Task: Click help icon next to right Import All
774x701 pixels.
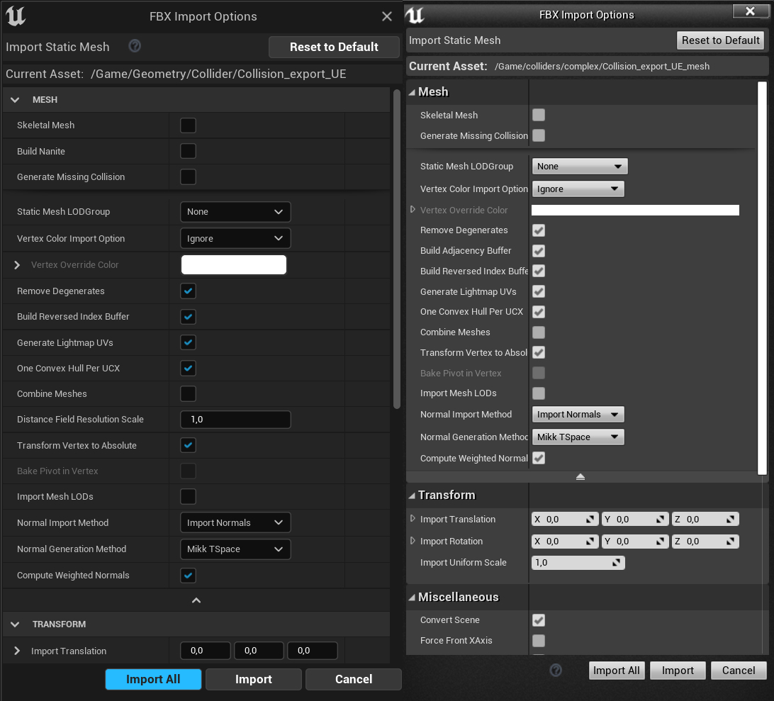Action: 556,670
